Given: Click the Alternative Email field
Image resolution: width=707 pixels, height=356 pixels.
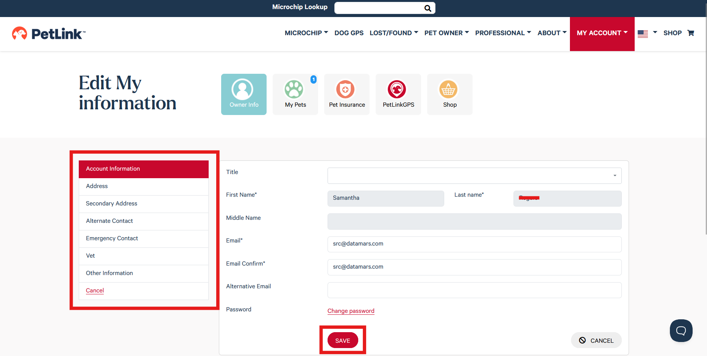Looking at the screenshot, I should [474, 290].
